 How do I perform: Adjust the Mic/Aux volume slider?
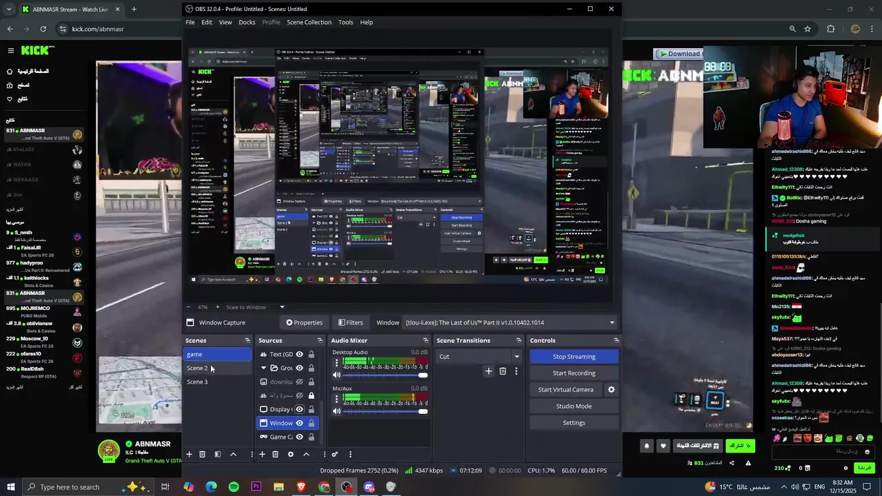[x=384, y=411]
